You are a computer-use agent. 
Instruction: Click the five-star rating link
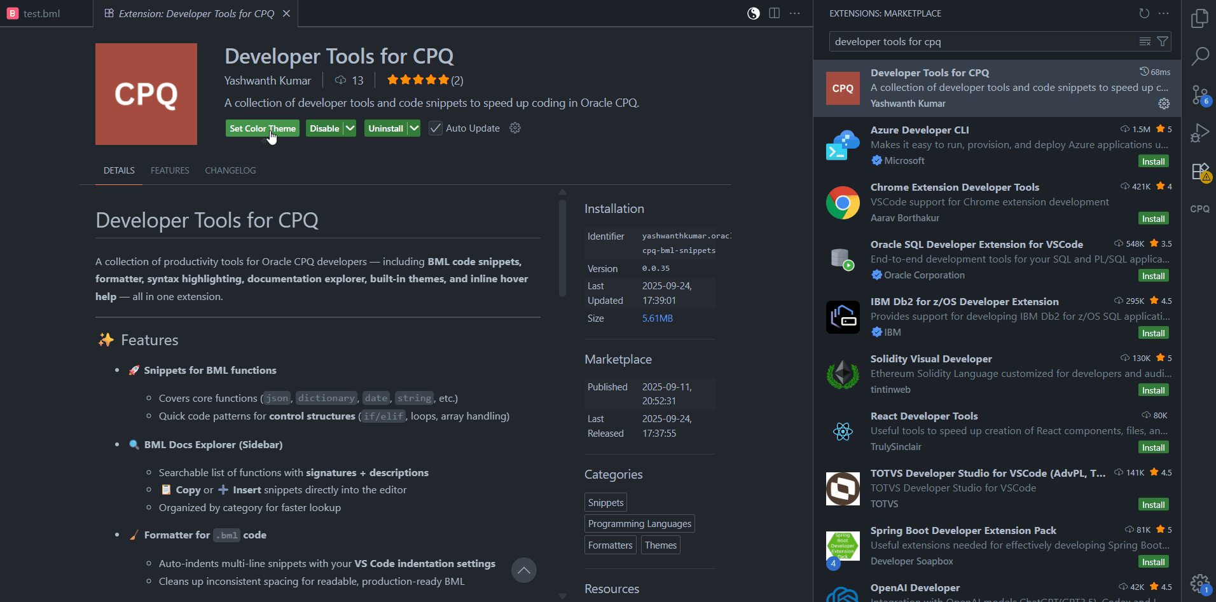click(x=425, y=80)
